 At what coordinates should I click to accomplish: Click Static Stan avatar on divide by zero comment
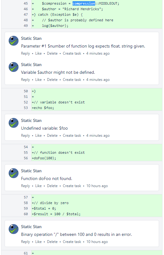(14, 229)
